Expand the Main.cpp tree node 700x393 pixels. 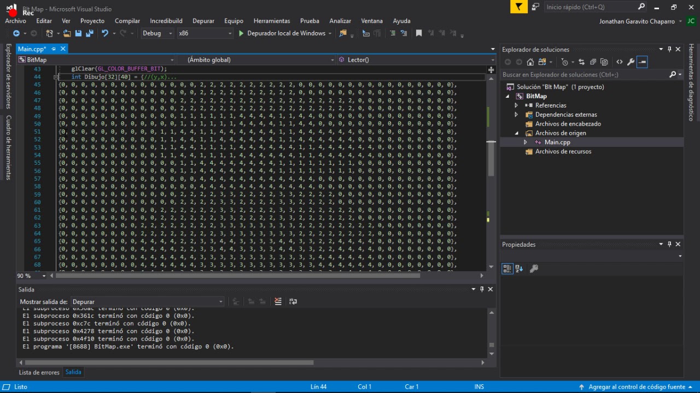pyautogui.click(x=526, y=142)
